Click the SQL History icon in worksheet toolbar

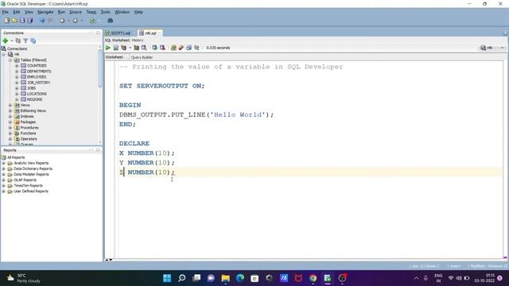(189, 48)
